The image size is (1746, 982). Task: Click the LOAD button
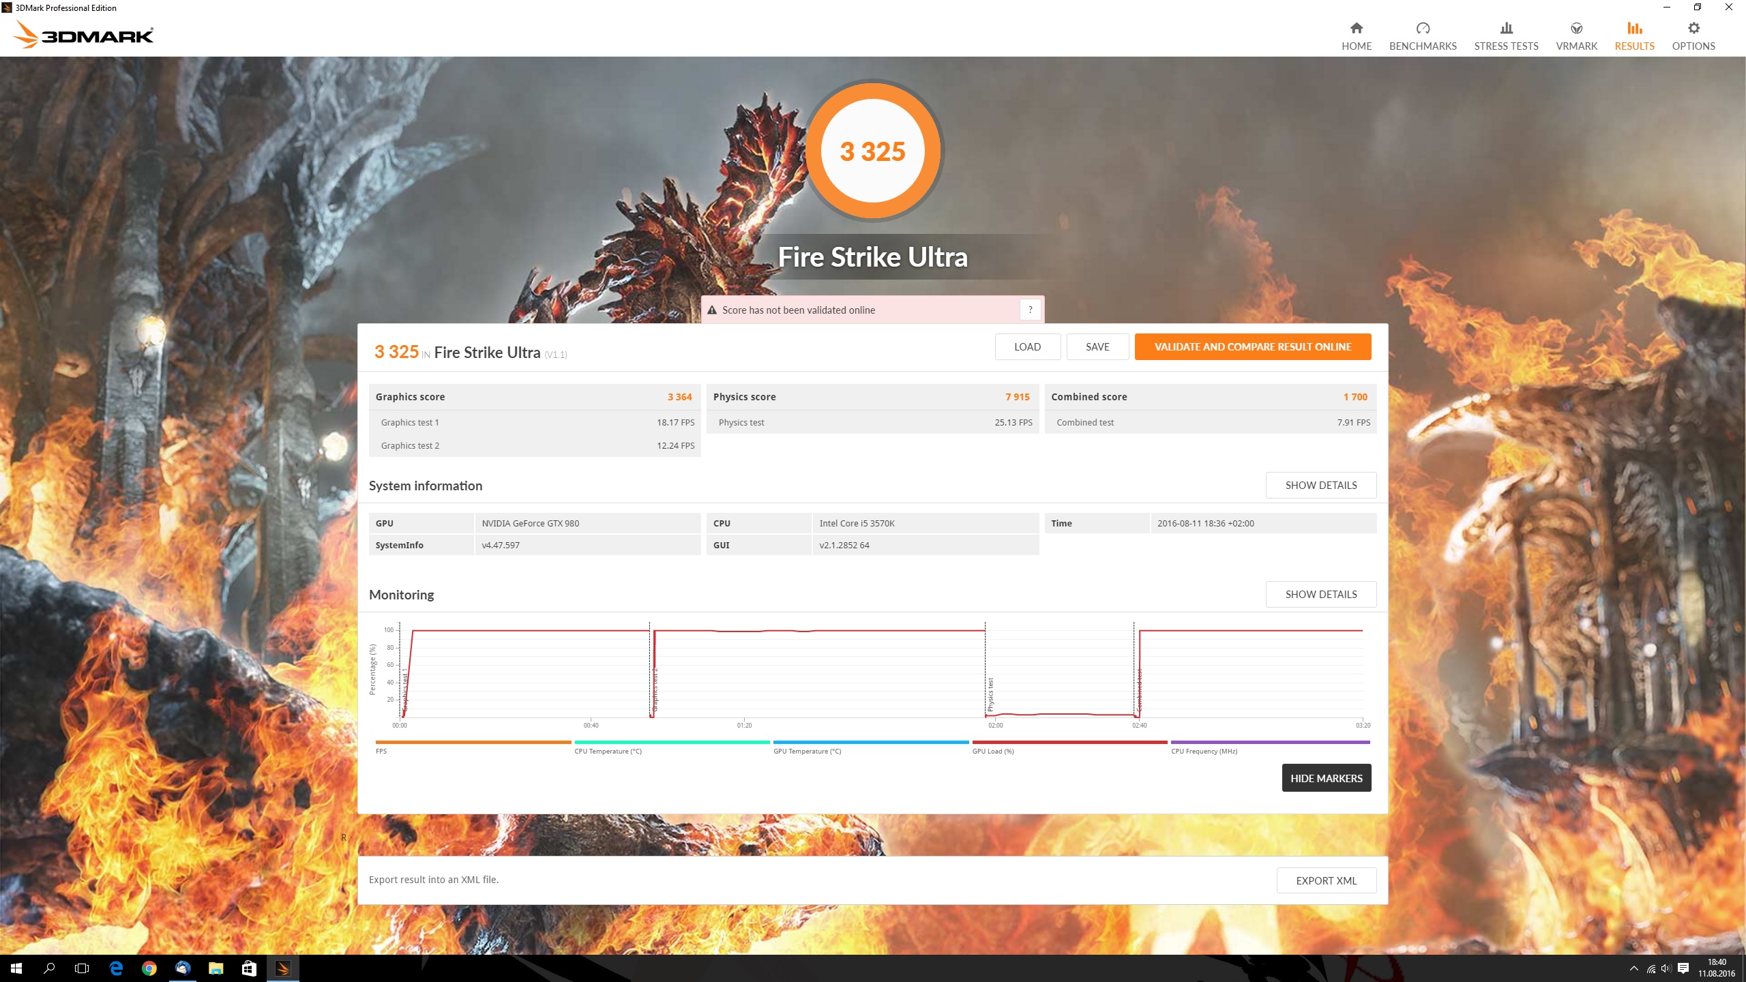coord(1027,346)
